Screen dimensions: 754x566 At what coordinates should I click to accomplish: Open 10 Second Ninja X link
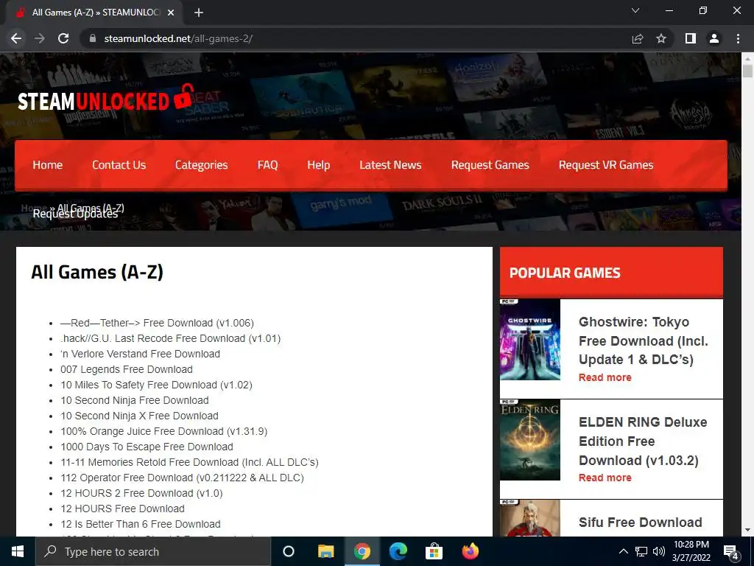pos(139,416)
